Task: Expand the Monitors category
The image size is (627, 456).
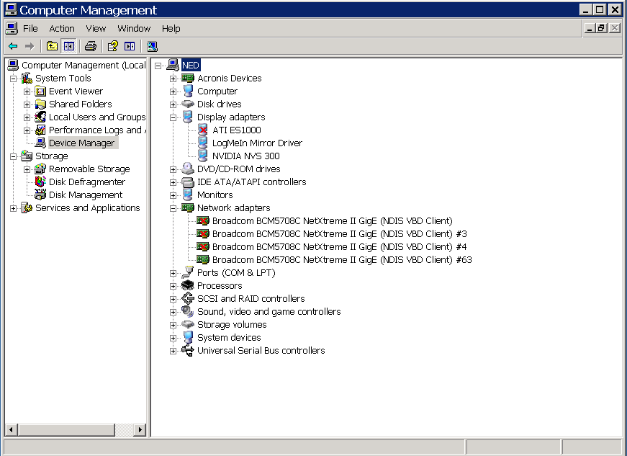Action: click(173, 195)
